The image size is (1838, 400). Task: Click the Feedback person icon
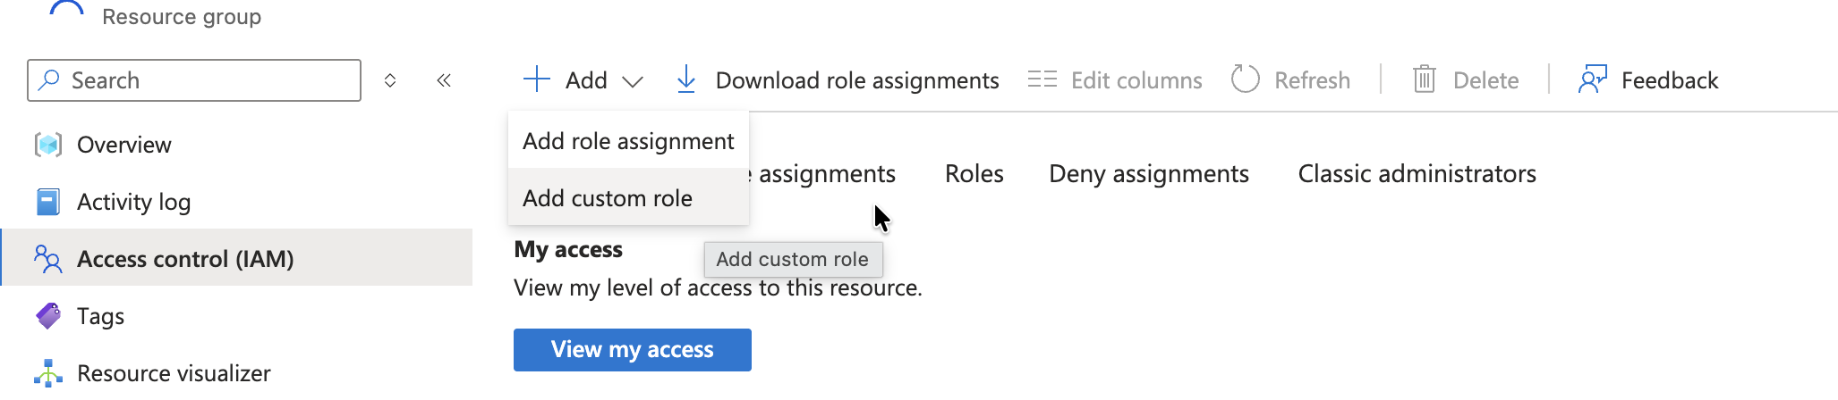pos(1593,80)
